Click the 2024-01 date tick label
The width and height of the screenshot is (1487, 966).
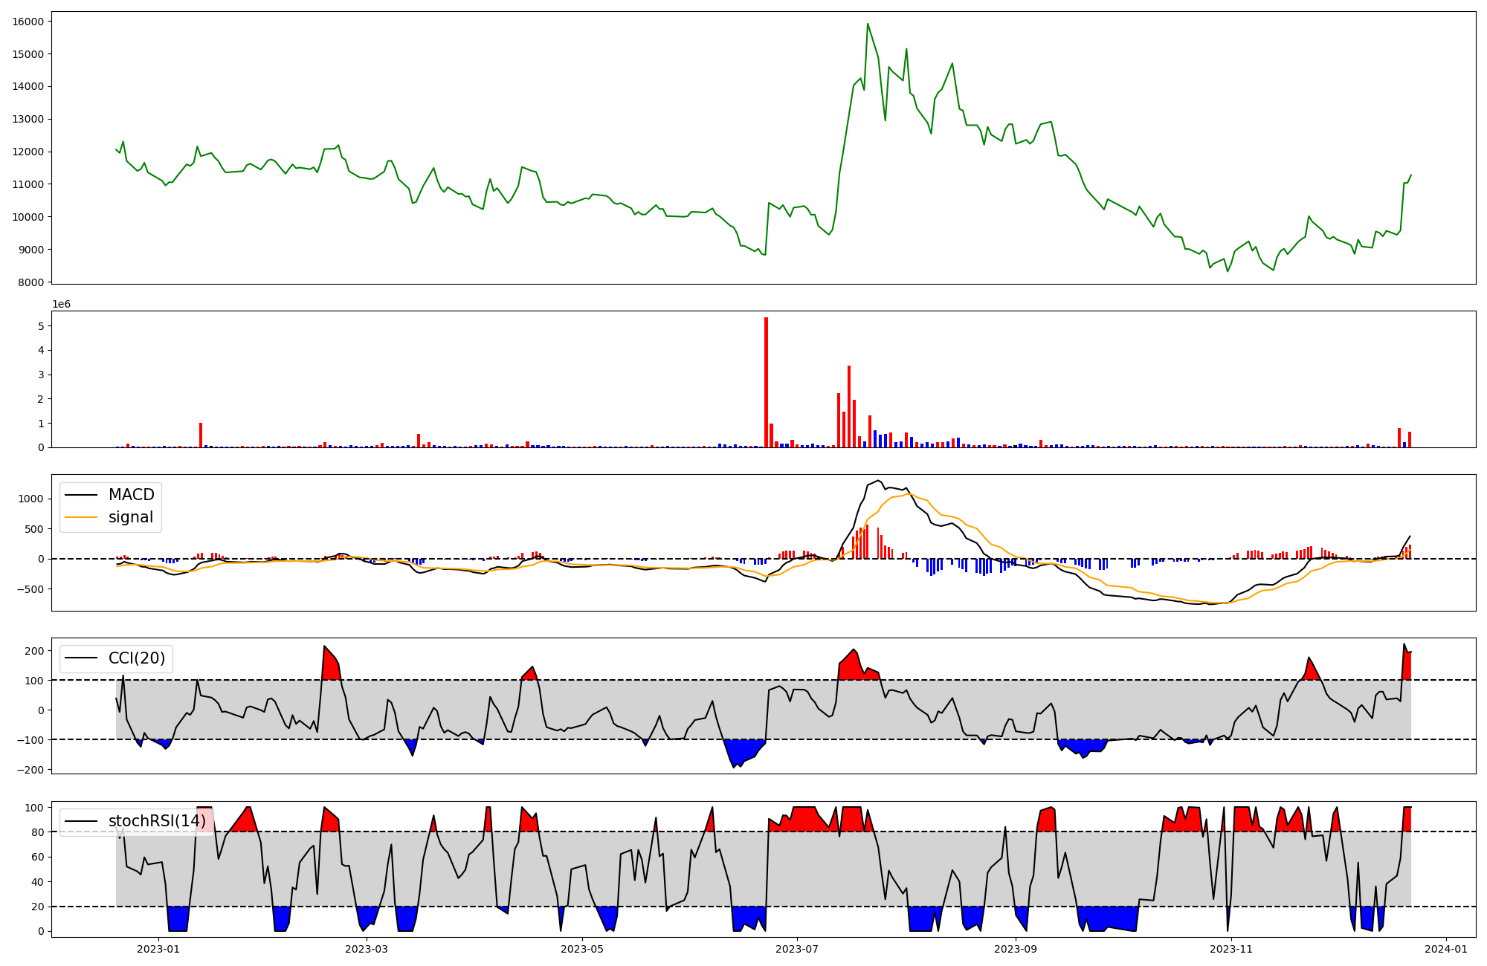1445,949
